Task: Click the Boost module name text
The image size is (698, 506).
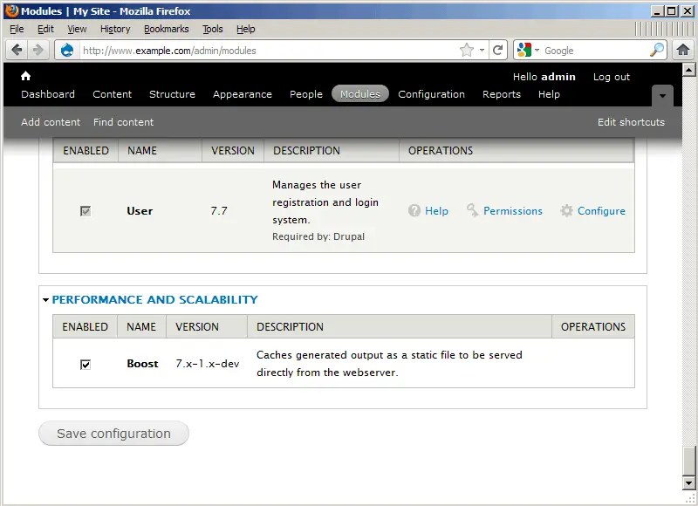Action: 142,364
